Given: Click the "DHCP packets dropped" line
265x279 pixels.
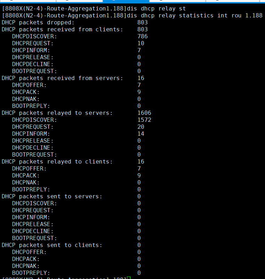Looking at the screenshot, I should tap(38, 22).
